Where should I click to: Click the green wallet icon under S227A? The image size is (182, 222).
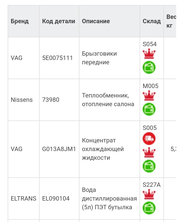(149, 208)
